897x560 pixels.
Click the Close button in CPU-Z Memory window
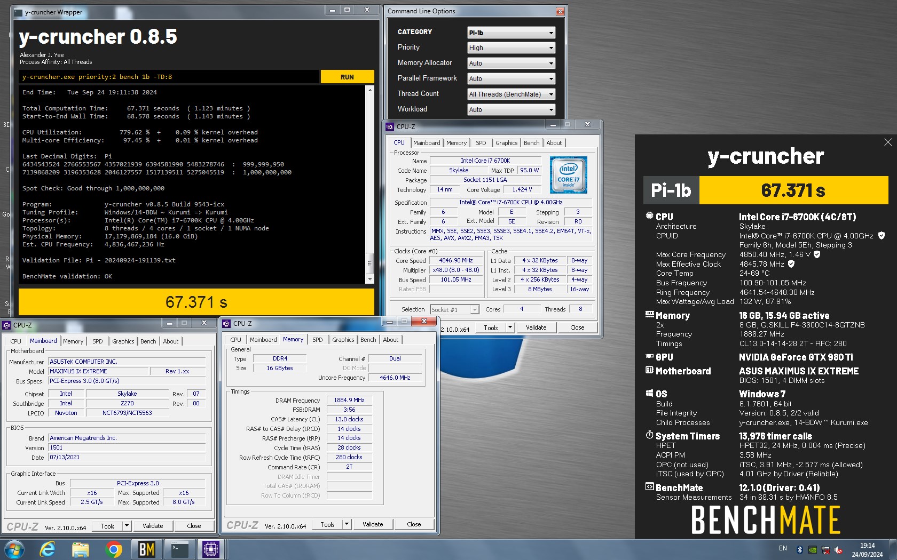[x=414, y=524]
